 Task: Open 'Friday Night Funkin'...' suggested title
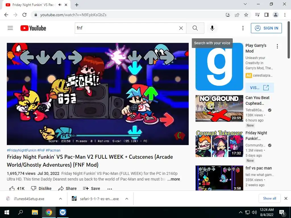tap(256, 136)
